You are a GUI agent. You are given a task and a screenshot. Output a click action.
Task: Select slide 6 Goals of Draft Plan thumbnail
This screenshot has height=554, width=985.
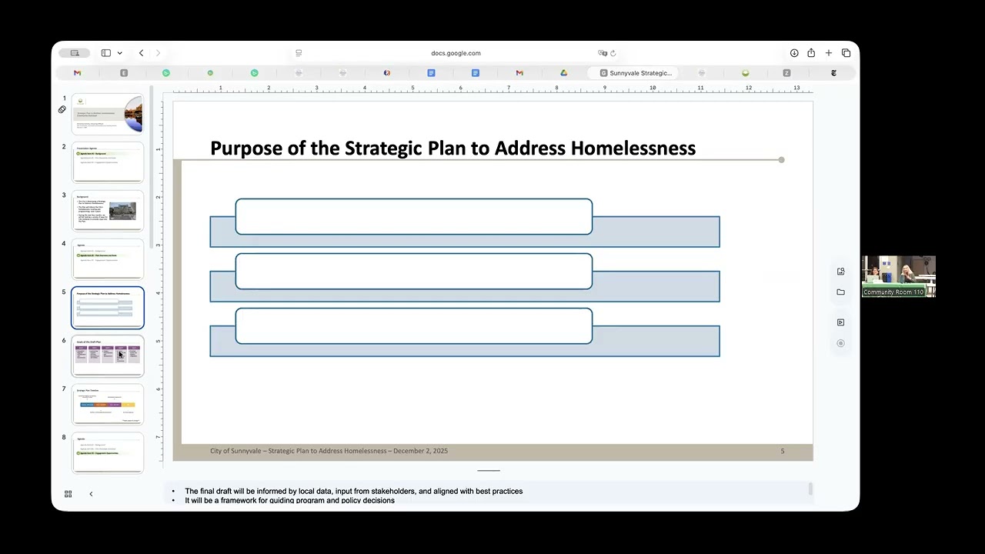click(x=108, y=356)
